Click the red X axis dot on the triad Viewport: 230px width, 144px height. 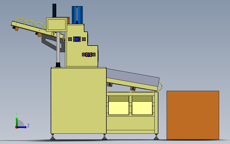[x=16, y=128]
